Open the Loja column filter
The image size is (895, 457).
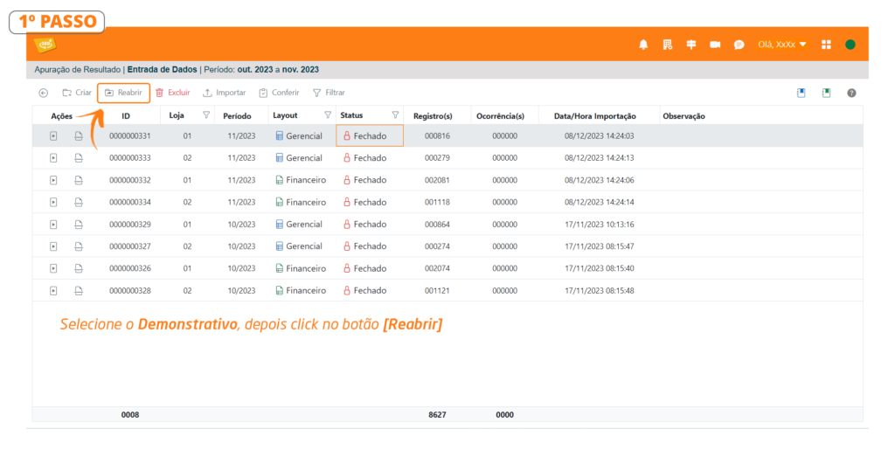click(x=206, y=115)
